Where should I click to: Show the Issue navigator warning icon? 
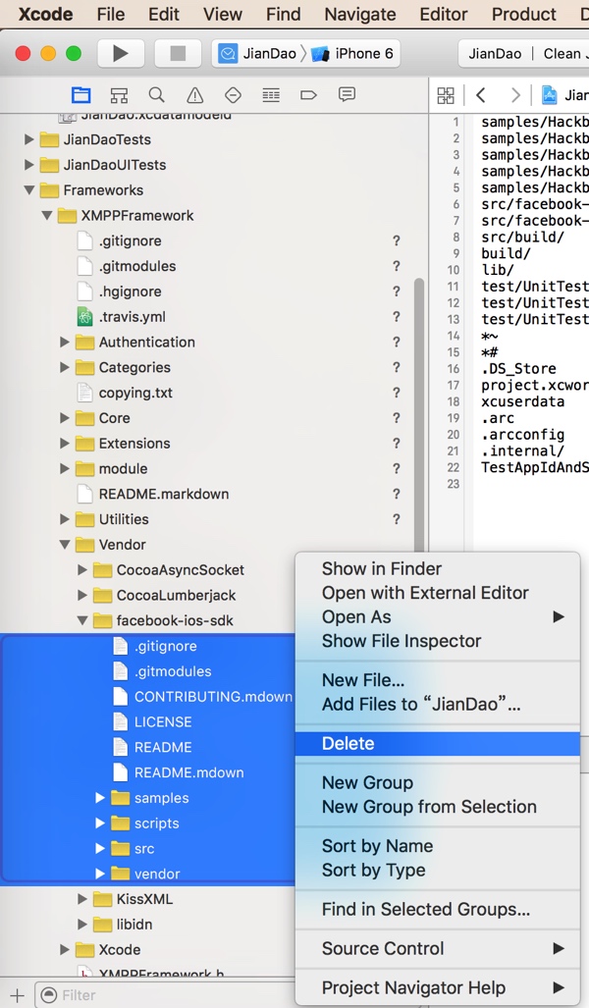click(194, 95)
